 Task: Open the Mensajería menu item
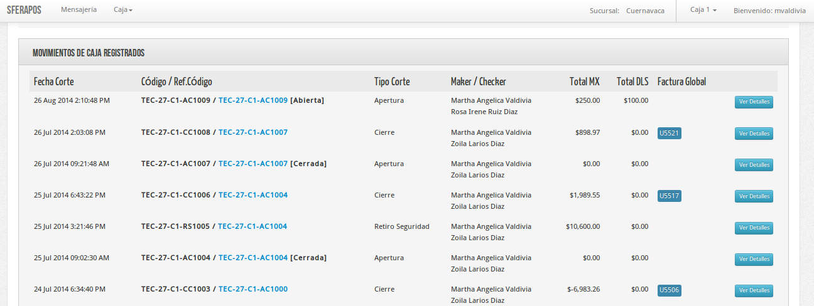(x=79, y=10)
